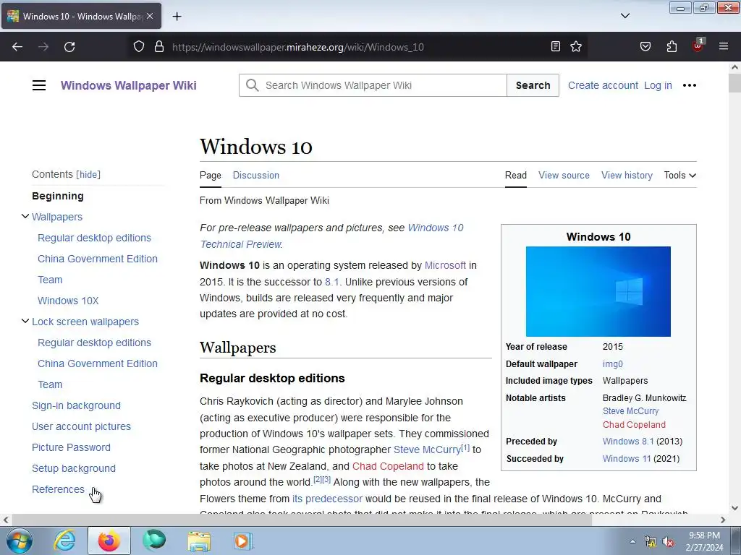Go to the Picture Password section

coord(71,447)
